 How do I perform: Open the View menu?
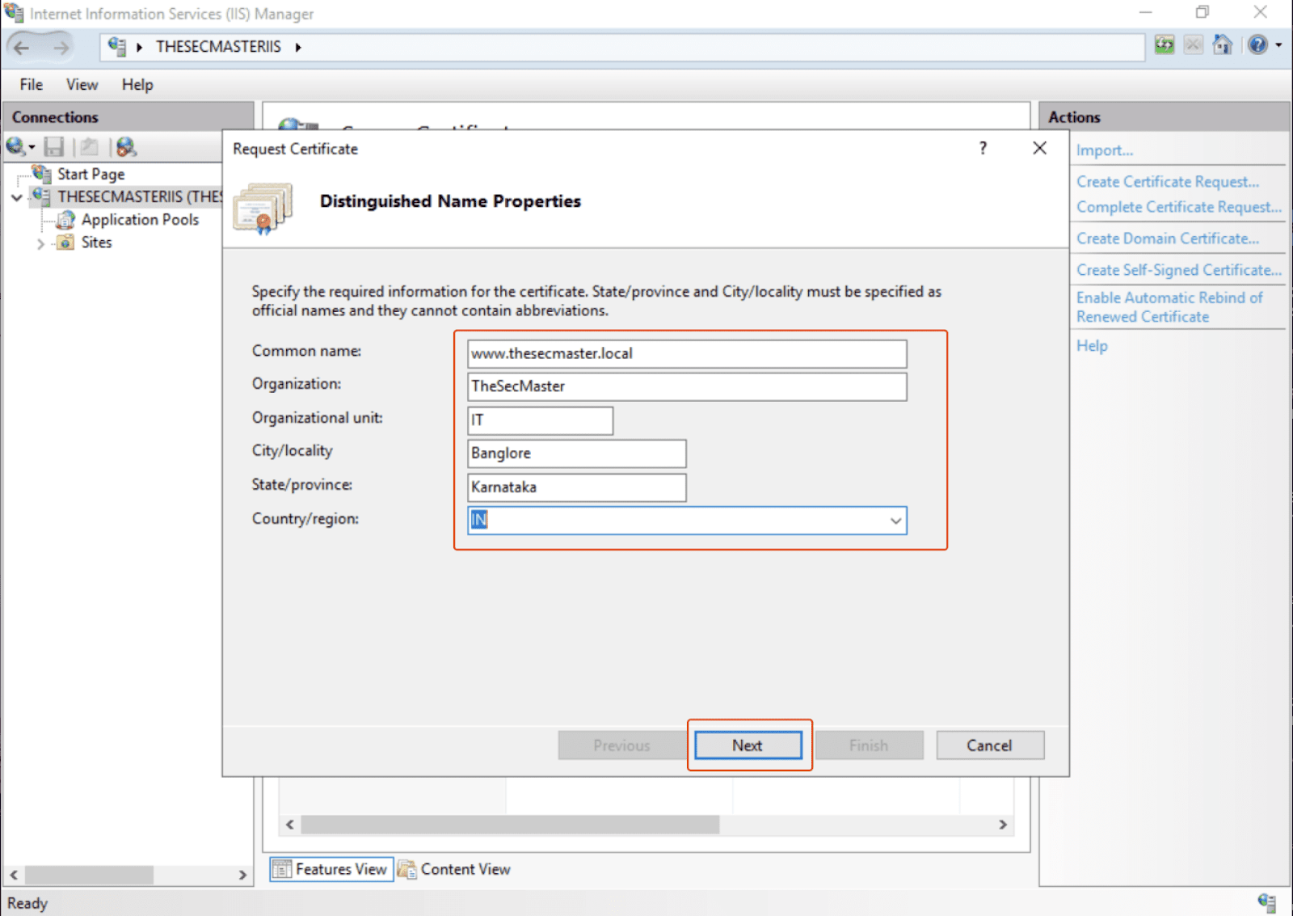pos(82,85)
